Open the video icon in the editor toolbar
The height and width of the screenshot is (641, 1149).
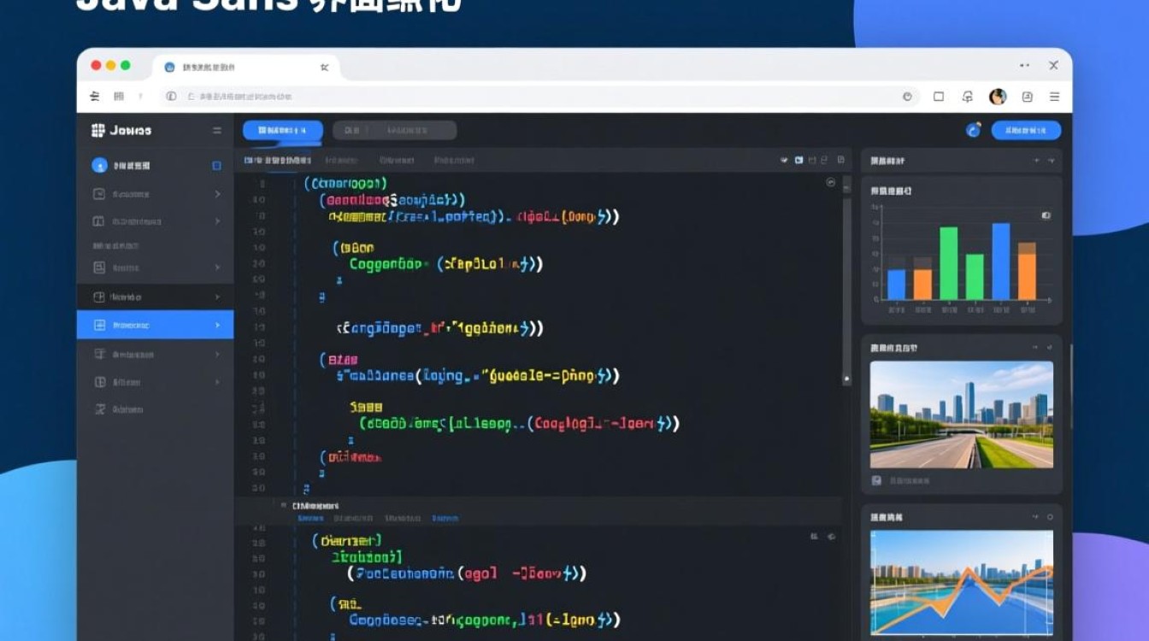click(x=799, y=159)
